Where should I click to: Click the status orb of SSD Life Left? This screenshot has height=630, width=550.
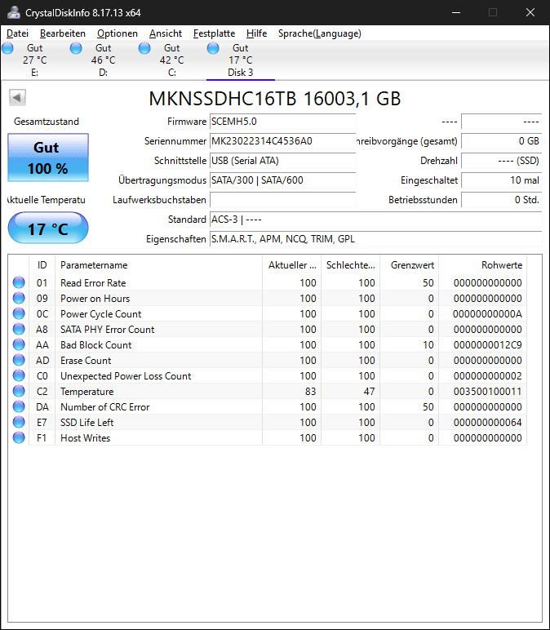pyautogui.click(x=19, y=422)
